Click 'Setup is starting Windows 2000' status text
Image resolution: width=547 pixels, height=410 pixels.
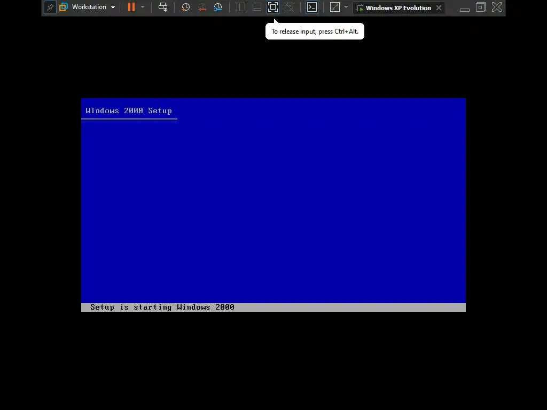(x=162, y=307)
